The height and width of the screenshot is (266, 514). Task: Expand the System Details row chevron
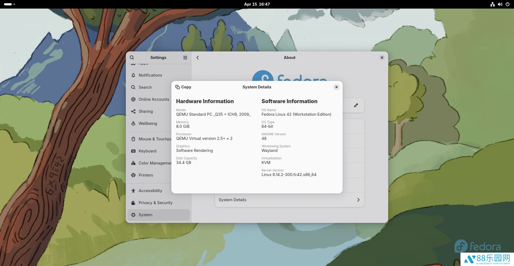(x=358, y=200)
